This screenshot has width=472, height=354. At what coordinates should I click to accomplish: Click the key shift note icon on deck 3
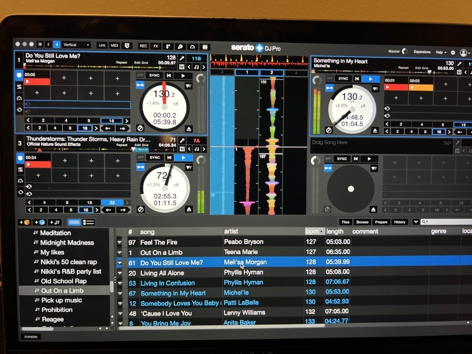click(196, 149)
